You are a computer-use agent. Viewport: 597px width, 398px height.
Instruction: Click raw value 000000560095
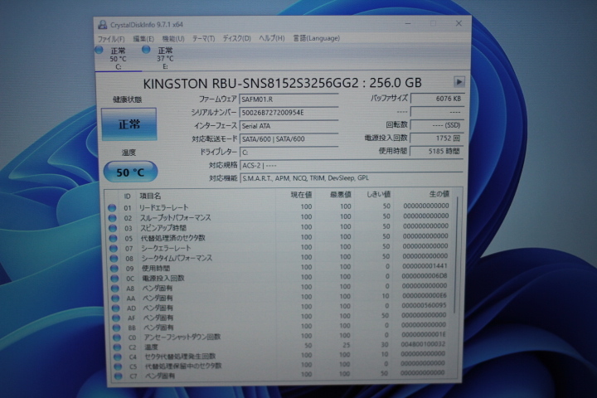coord(424,305)
